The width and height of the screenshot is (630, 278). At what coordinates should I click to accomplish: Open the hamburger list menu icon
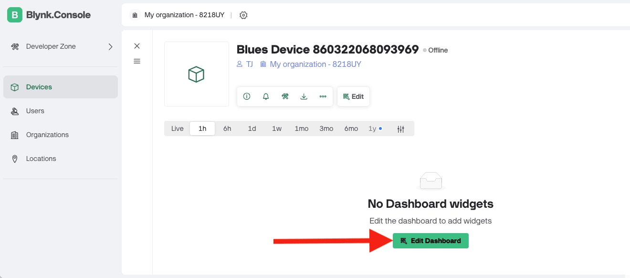(137, 61)
